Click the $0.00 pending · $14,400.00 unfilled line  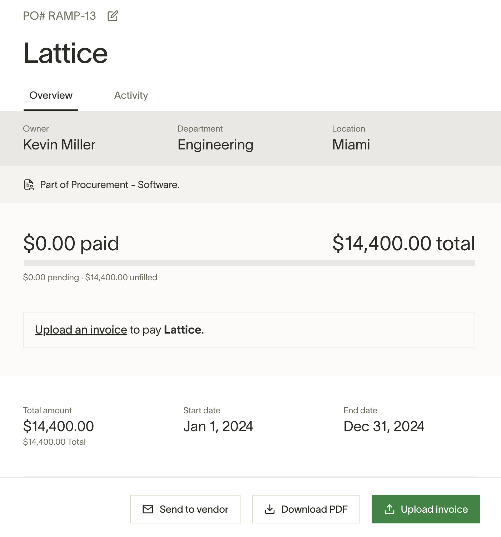pos(90,277)
